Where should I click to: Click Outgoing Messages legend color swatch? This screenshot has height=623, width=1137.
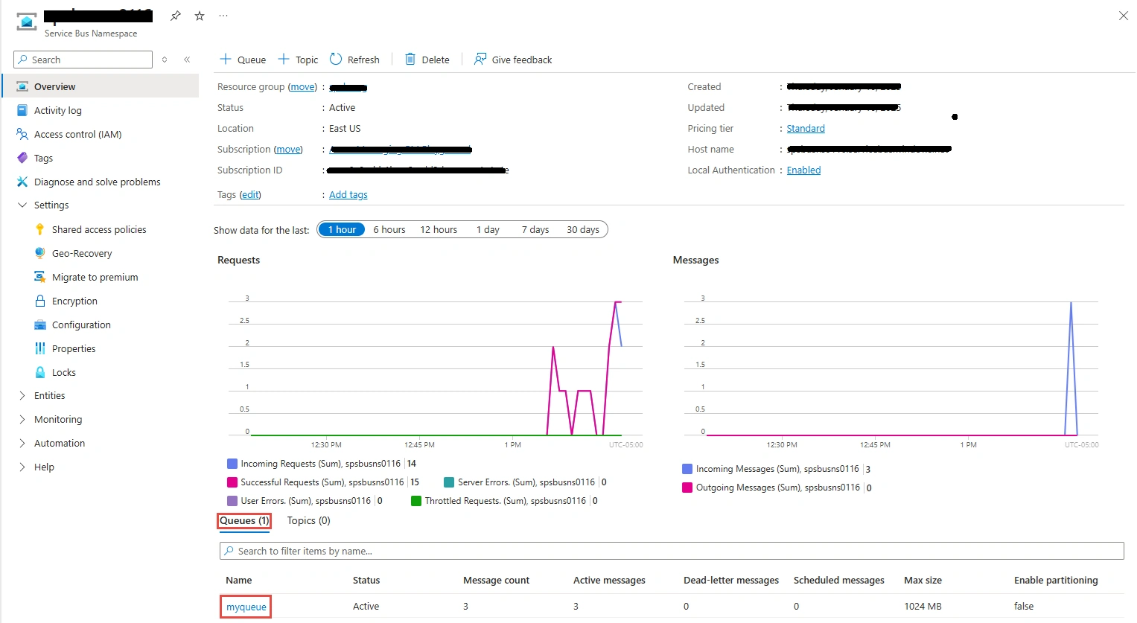click(687, 488)
